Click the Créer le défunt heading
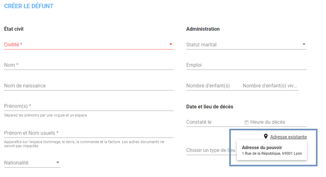The image size is (326, 177). [29, 6]
